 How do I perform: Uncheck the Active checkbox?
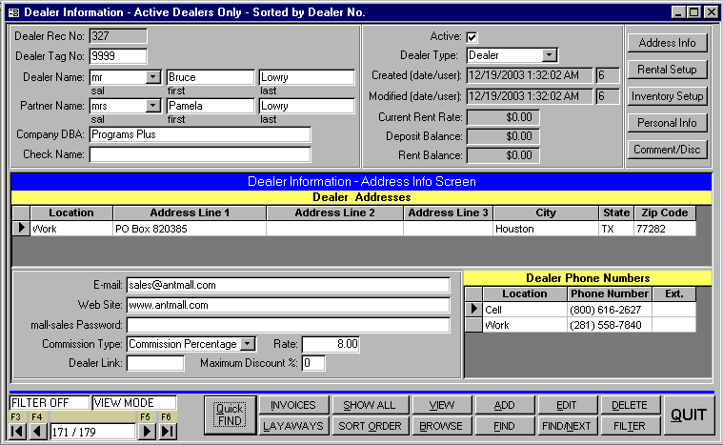[x=472, y=37]
